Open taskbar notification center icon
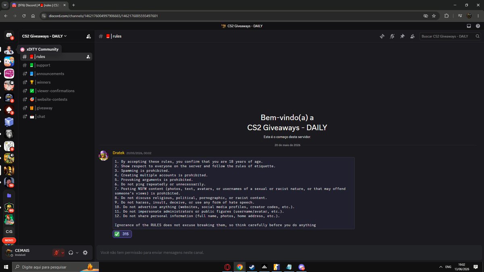This screenshot has height=272, width=484. [476, 267]
